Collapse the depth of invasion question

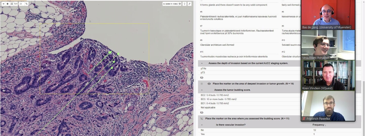pos(202,63)
